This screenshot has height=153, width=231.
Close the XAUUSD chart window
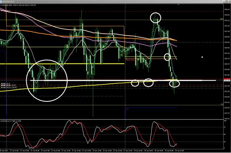[x=229, y=1]
